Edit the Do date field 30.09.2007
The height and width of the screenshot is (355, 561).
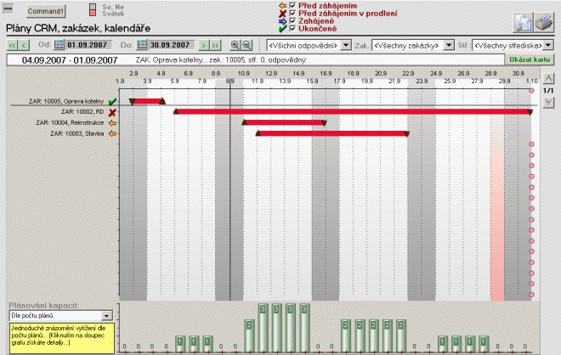(172, 45)
